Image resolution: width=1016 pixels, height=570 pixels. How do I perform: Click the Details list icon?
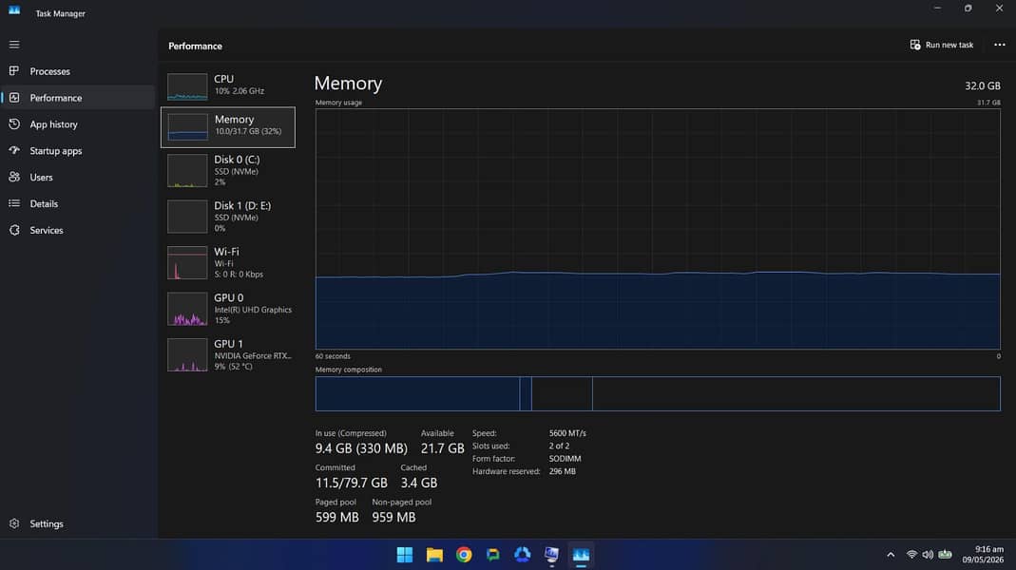pyautogui.click(x=14, y=203)
